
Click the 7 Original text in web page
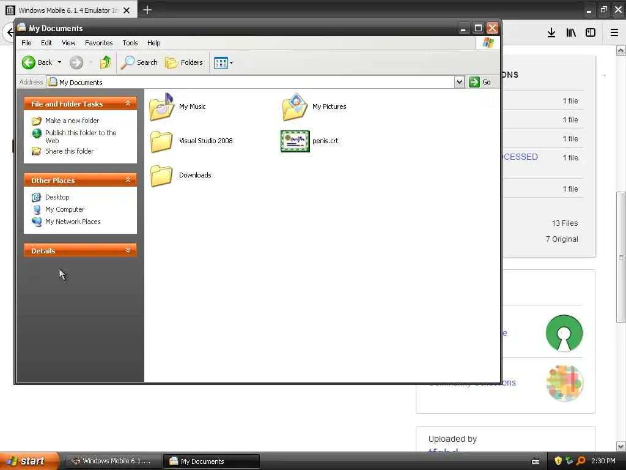(562, 239)
